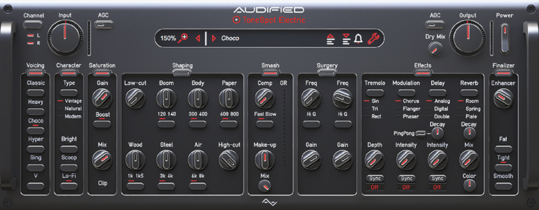Image resolution: width=539 pixels, height=210 pixels.
Task: Select the Classic voicing button
Action: tap(36, 93)
